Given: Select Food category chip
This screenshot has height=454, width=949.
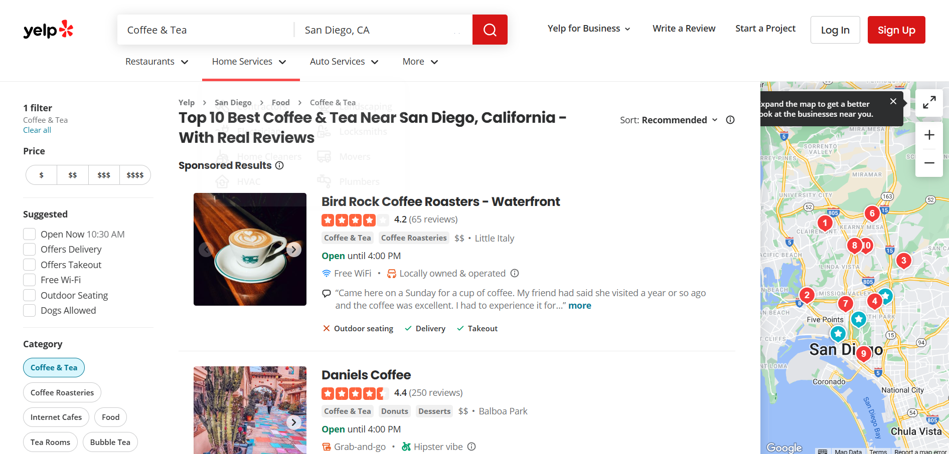Looking at the screenshot, I should pos(110,417).
